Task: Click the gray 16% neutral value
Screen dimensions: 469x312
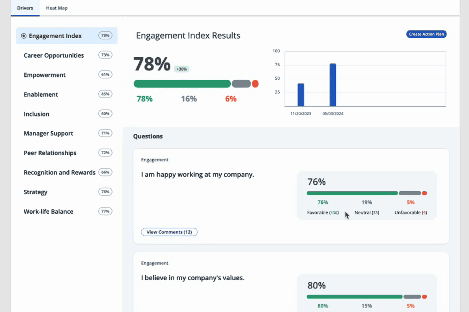Action: tap(189, 99)
